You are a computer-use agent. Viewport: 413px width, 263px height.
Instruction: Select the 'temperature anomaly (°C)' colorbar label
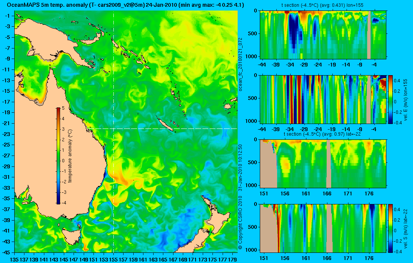pos(70,156)
